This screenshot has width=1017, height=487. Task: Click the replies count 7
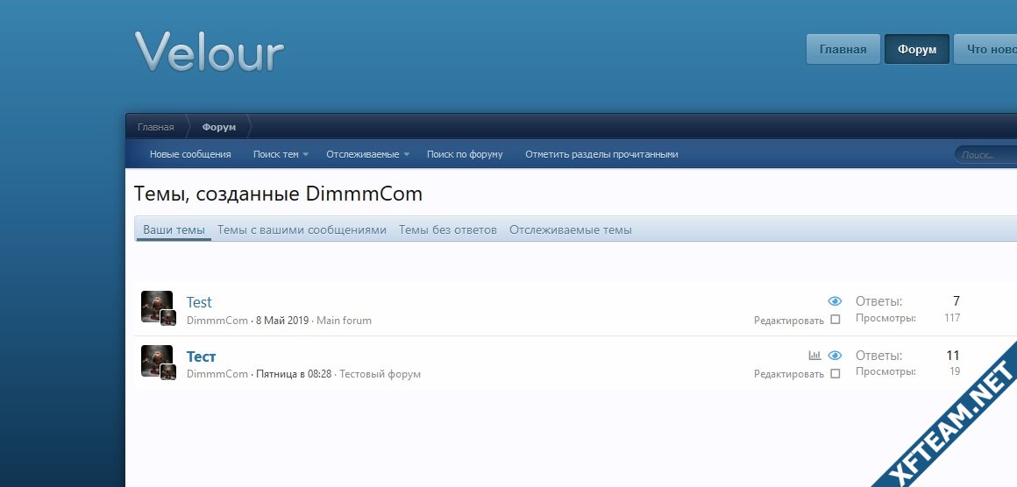click(x=956, y=301)
